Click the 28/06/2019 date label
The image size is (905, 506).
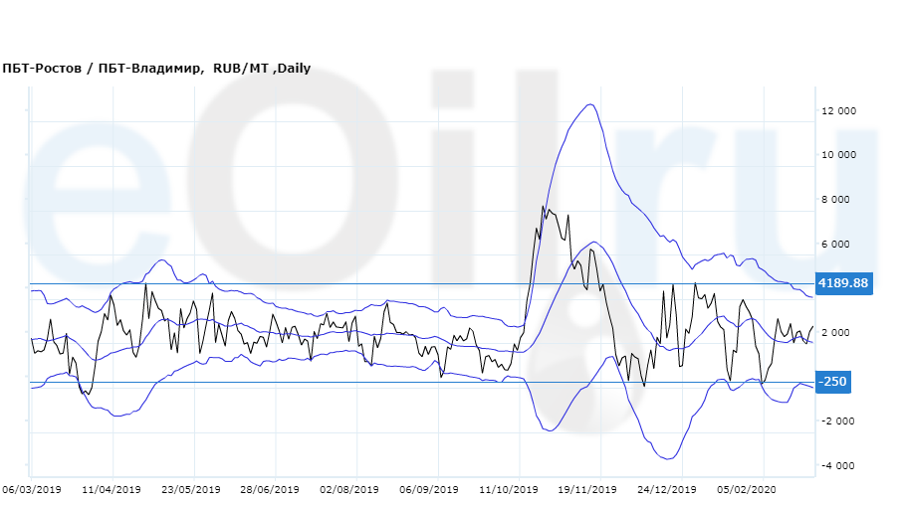coord(270,489)
